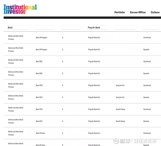Open the Culture menu item
The width and height of the screenshot is (161, 146).
pos(155,12)
